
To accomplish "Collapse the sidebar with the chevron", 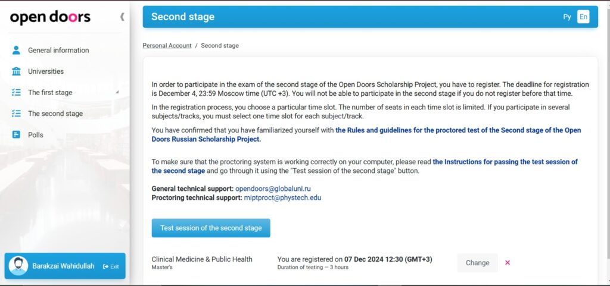I will coord(122,17).
